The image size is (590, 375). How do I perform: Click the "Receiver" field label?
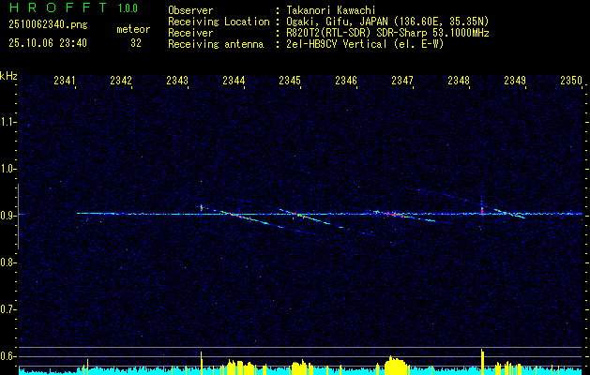pos(190,33)
